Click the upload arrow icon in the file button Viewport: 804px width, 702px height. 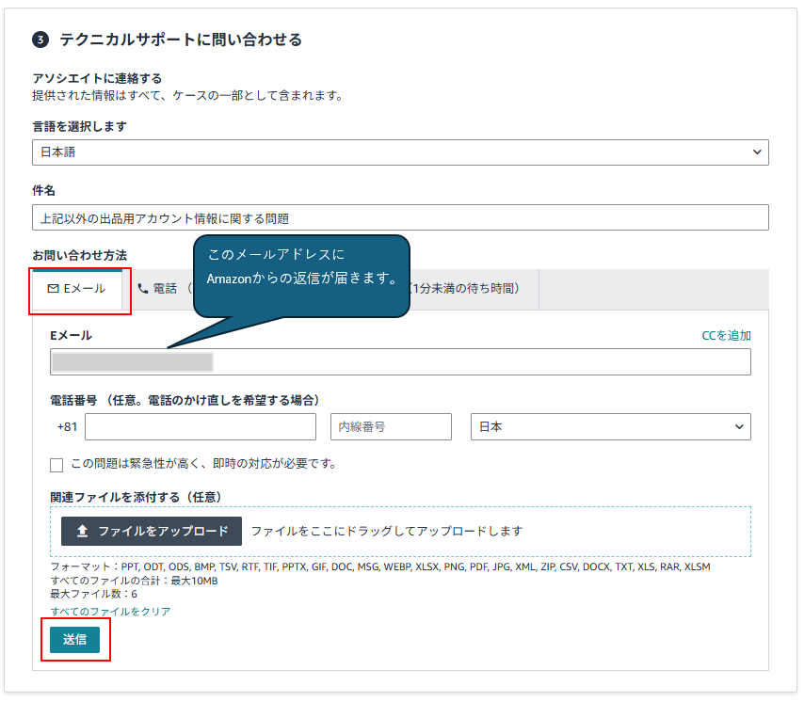82,531
